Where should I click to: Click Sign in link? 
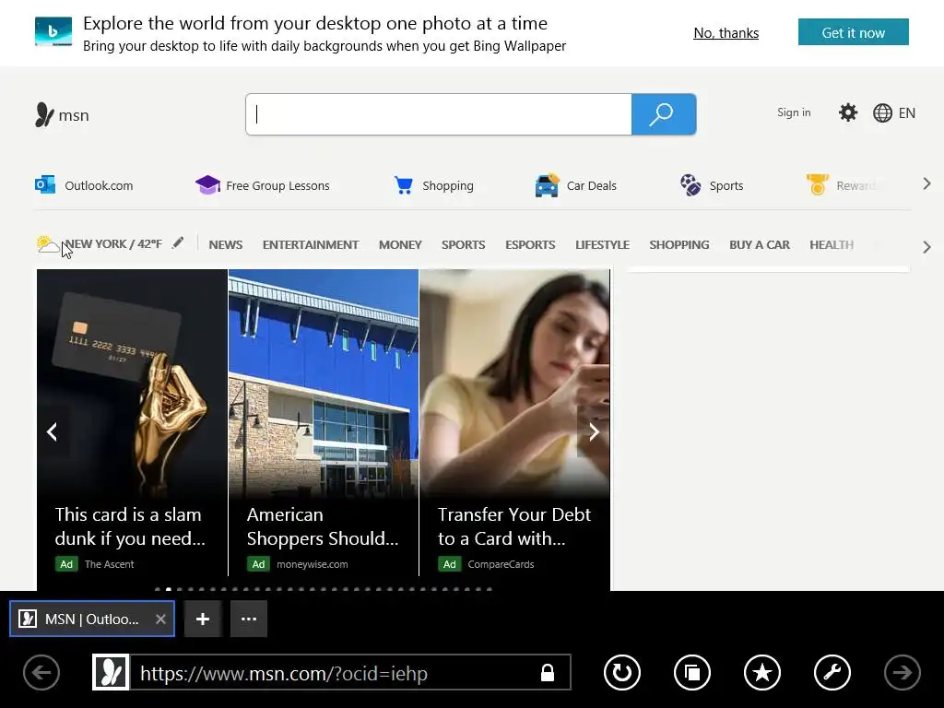point(794,112)
